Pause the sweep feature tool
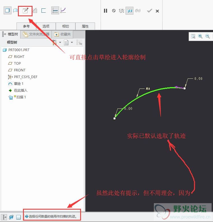 [x=105, y=11]
